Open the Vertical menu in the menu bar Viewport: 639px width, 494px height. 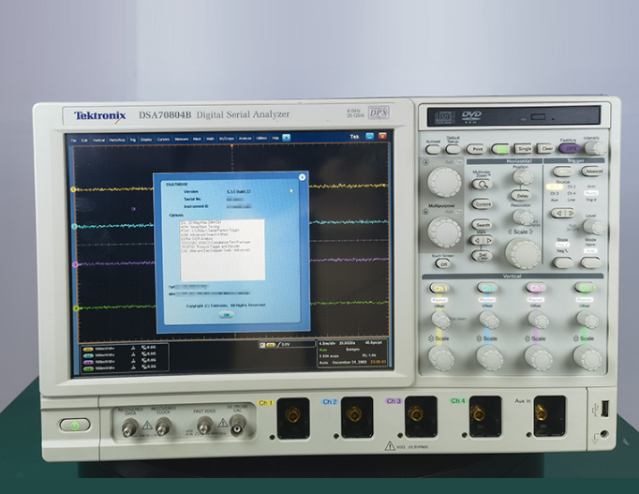98,140
